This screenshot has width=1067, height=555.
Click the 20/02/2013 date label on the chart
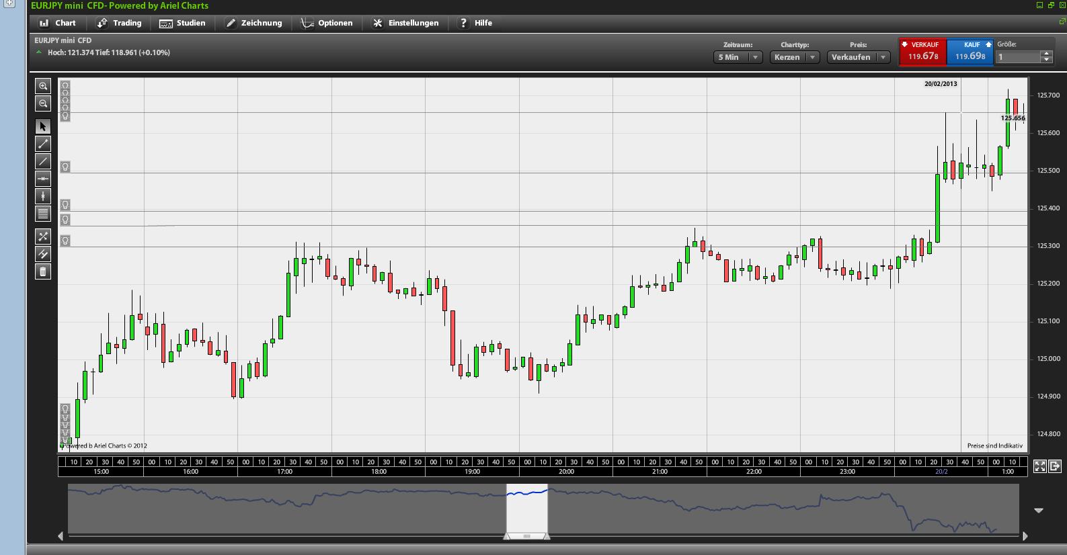(941, 84)
